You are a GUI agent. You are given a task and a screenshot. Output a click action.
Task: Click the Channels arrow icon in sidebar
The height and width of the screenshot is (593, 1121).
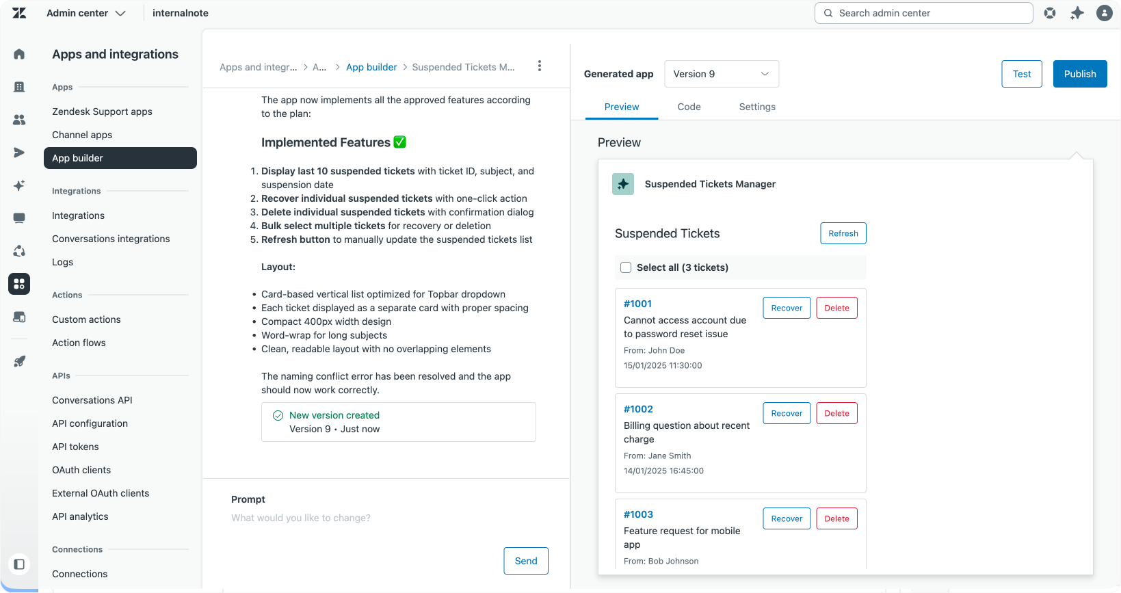19,153
